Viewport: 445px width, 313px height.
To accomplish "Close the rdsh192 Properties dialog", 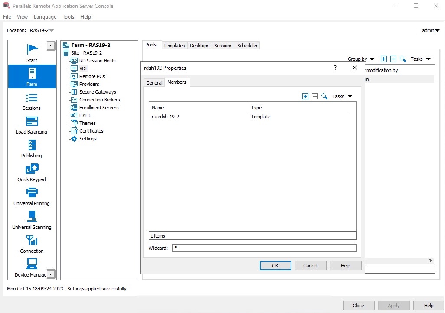I will pos(355,68).
